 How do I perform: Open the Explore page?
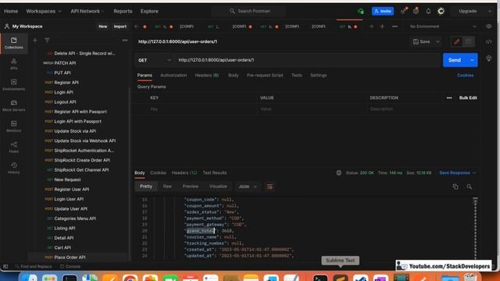click(149, 11)
